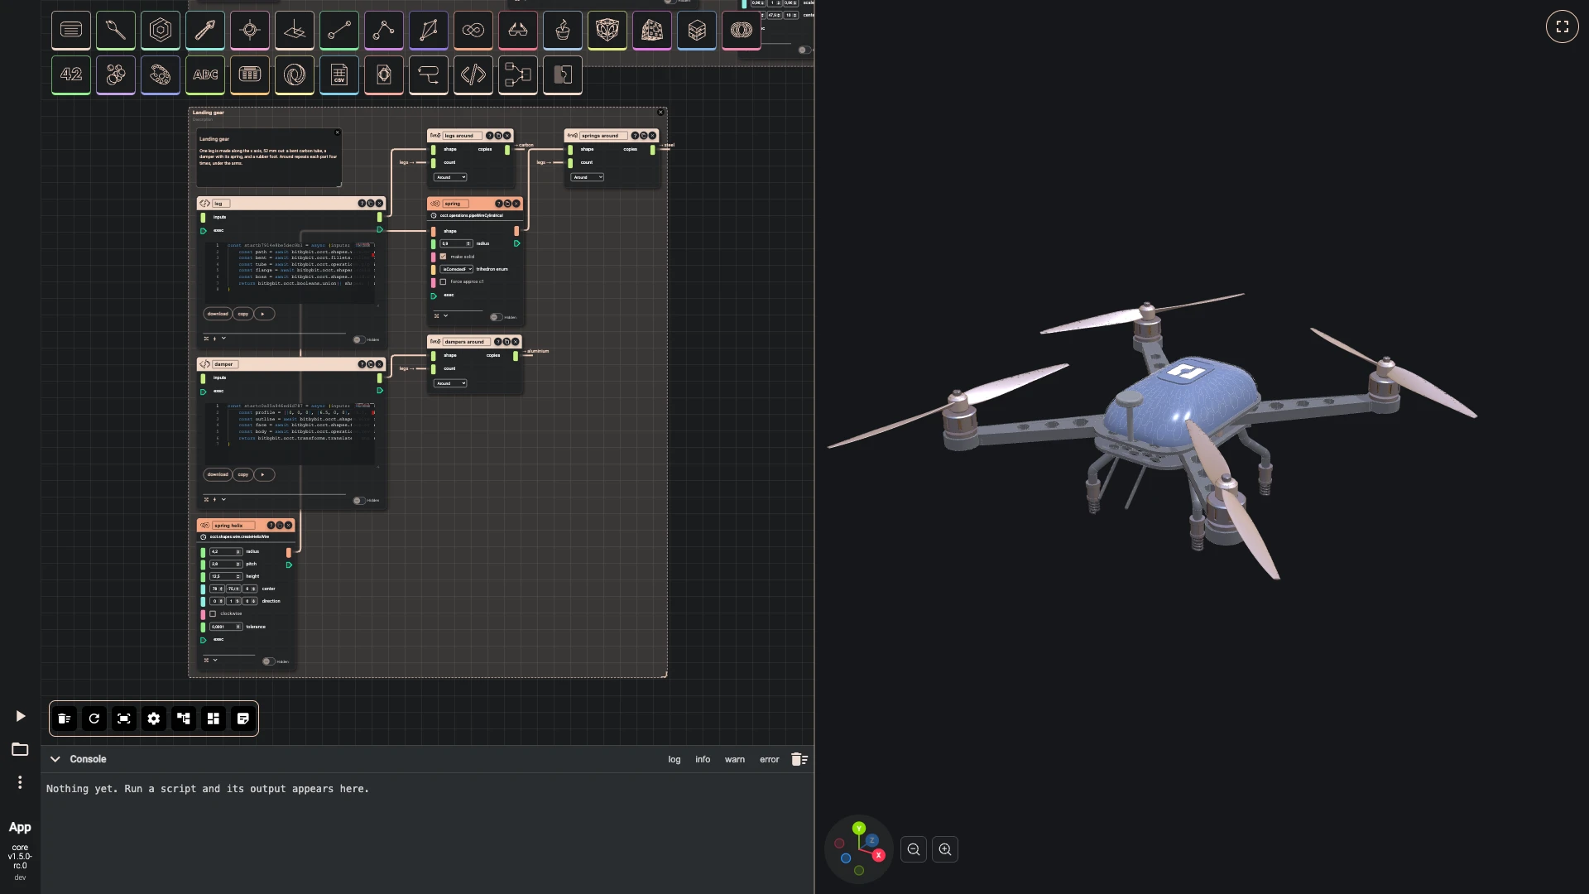Check force approx c1 in spring node
The height and width of the screenshot is (894, 1589).
click(x=444, y=281)
